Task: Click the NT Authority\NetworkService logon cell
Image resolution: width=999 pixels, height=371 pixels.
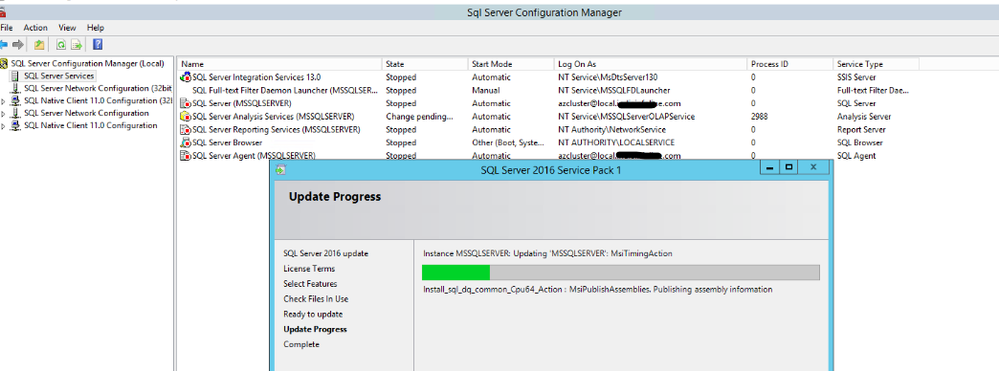Action: 611,129
